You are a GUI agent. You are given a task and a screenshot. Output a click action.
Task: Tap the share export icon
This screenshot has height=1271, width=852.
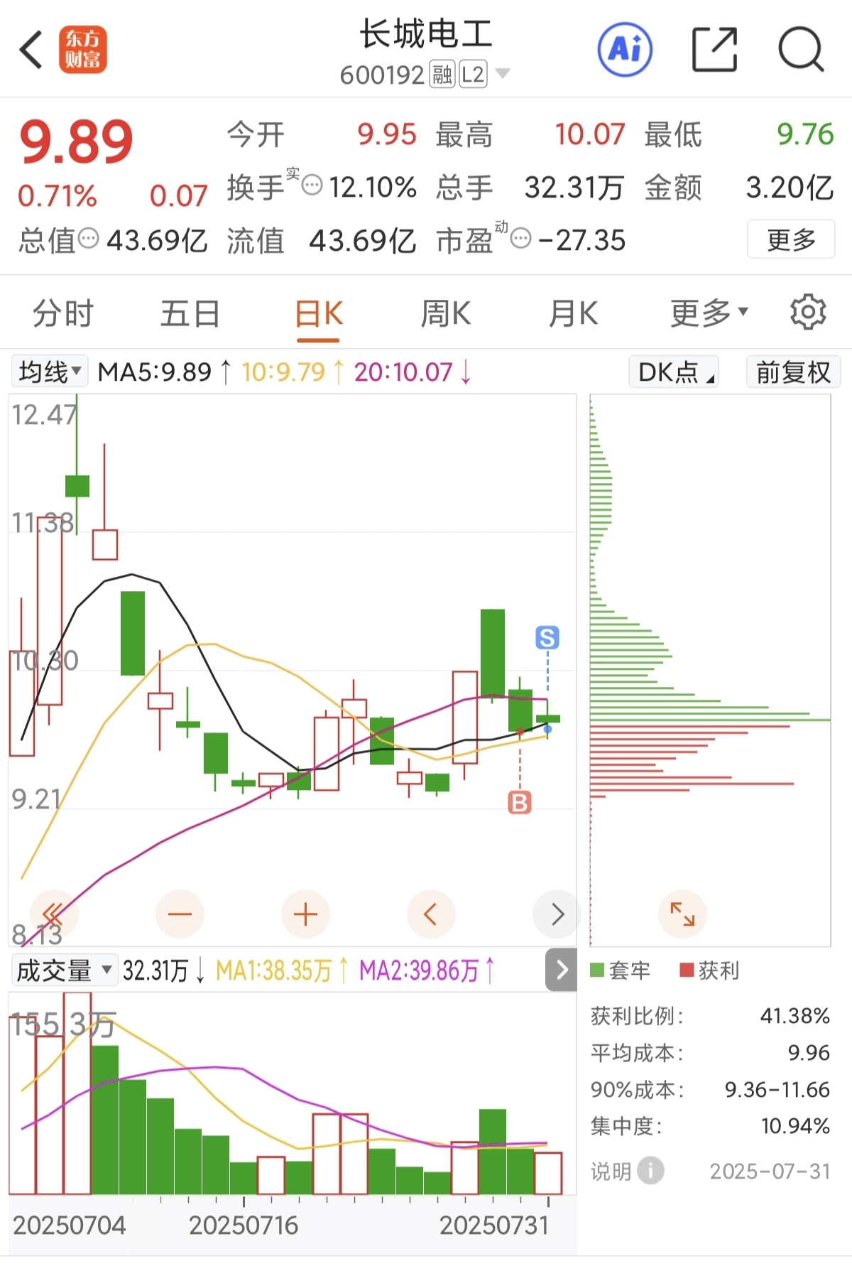pos(714,50)
